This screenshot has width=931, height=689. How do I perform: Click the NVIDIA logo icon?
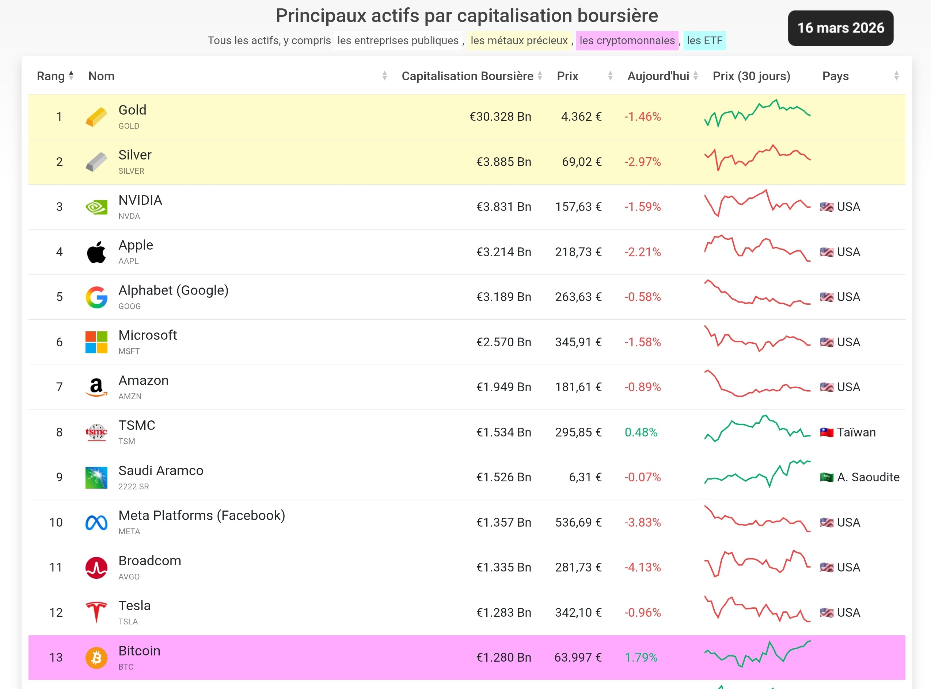(x=96, y=207)
